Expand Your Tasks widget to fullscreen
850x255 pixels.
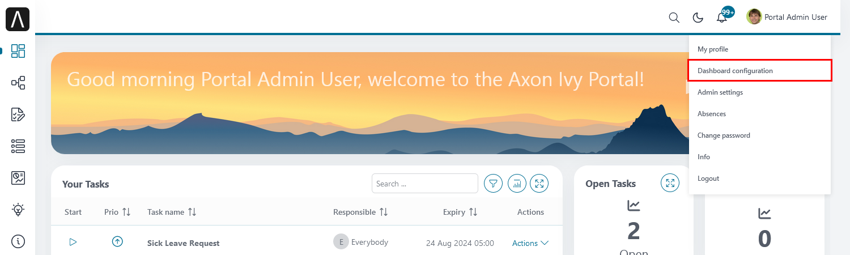click(x=539, y=183)
